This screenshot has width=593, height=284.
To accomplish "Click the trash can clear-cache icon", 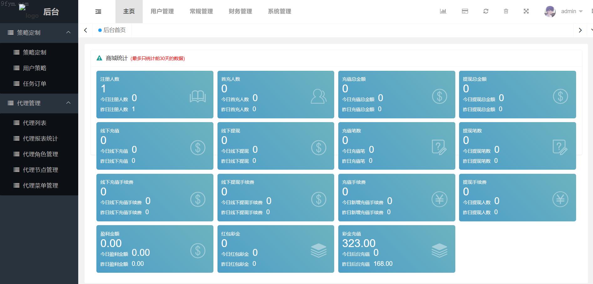I will click(506, 11).
